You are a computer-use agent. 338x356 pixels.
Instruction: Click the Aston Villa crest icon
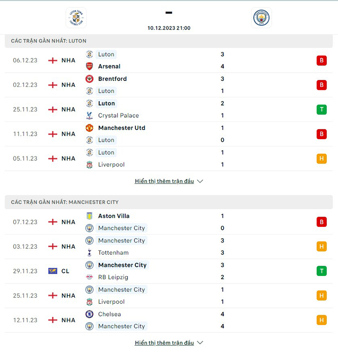point(89,216)
